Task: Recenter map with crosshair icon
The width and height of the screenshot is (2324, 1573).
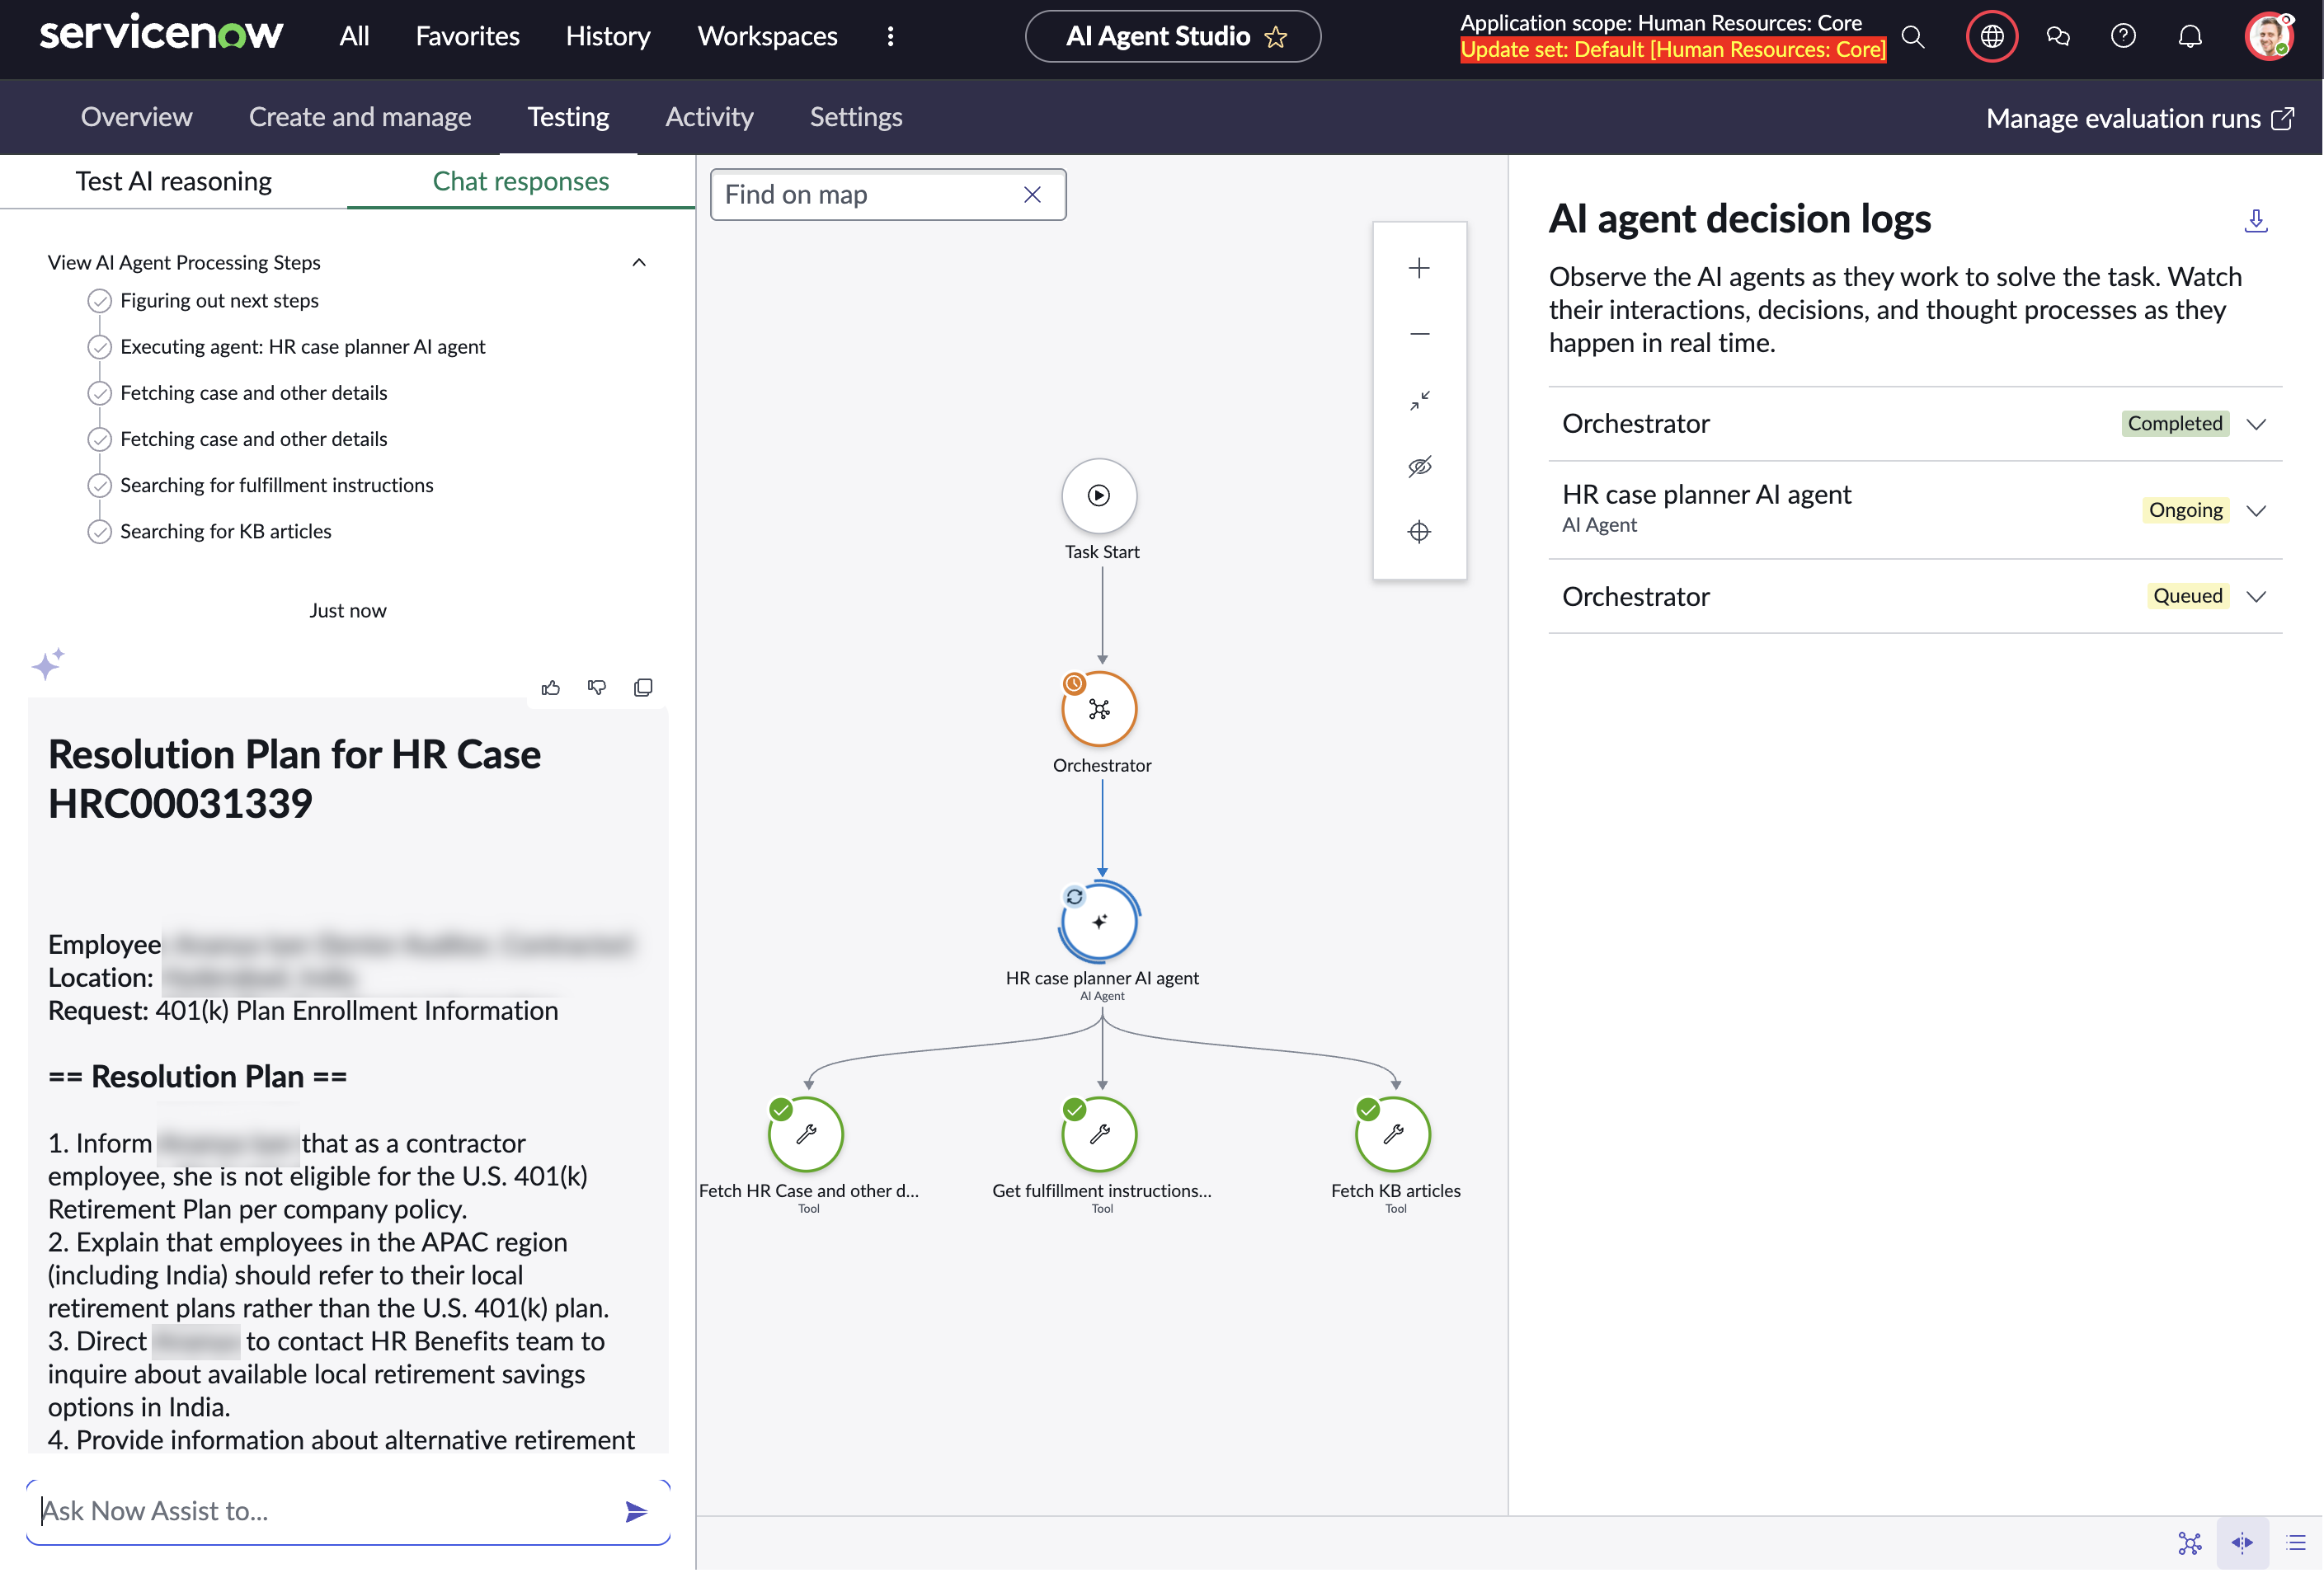Action: (1419, 532)
